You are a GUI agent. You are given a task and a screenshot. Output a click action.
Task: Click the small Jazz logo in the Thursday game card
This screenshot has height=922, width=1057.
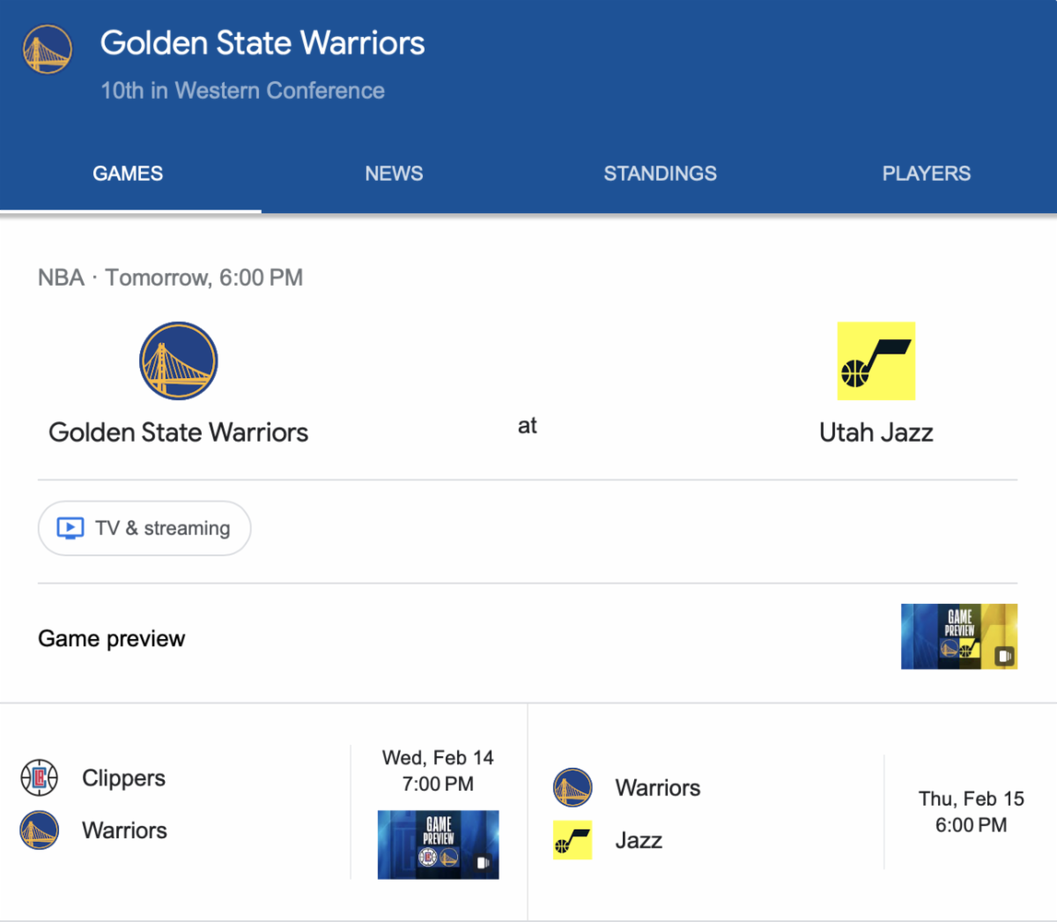coord(573,840)
